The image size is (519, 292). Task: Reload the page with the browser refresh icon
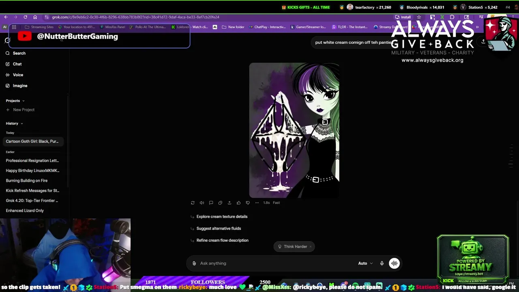pyautogui.click(x=25, y=17)
